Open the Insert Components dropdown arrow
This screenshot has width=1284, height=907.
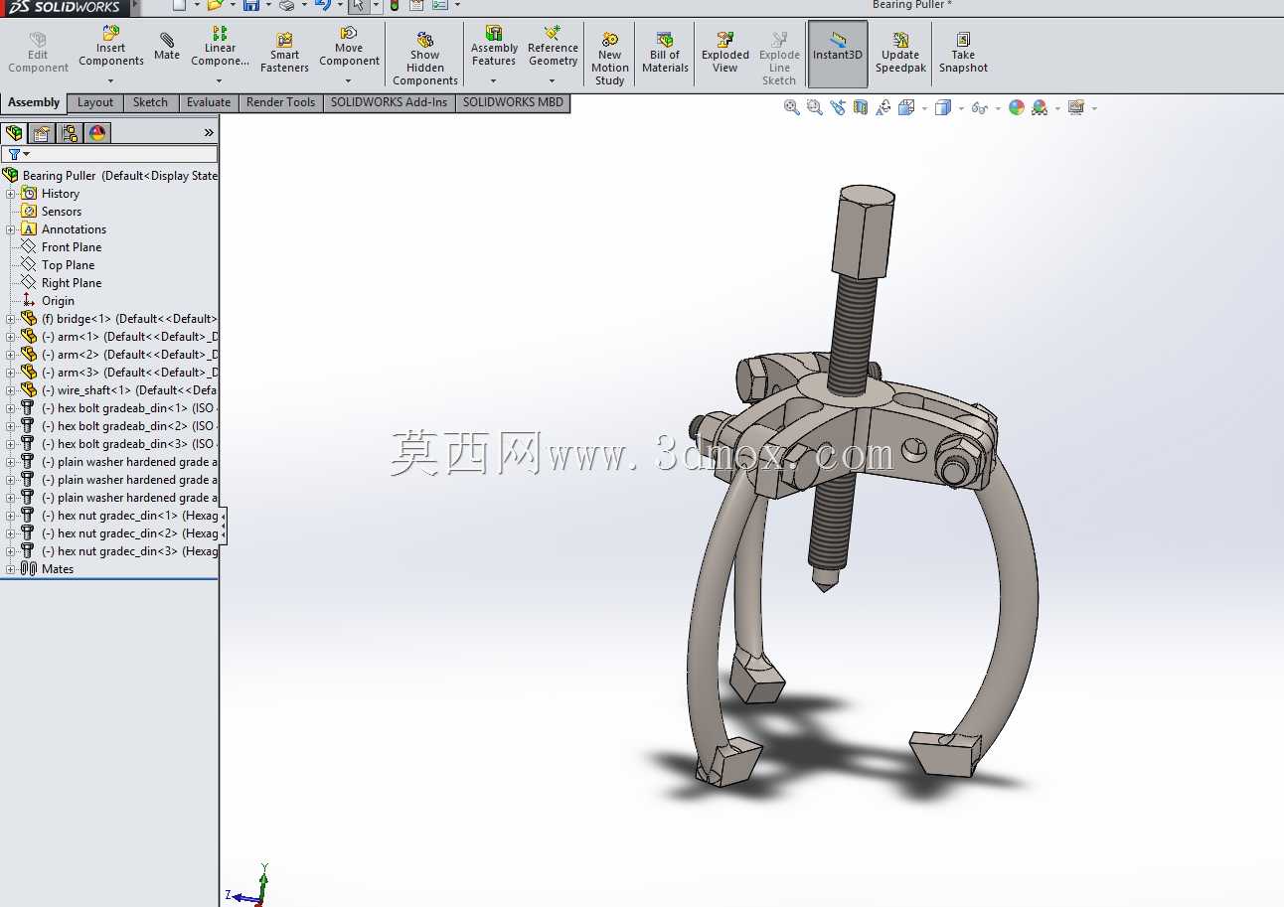[x=110, y=81]
